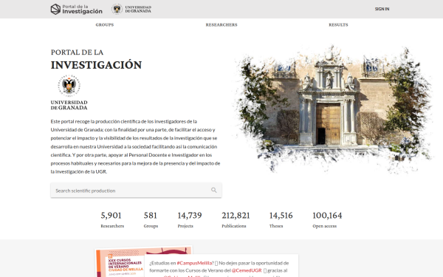Click the 14,516 Theses statistic
The width and height of the screenshot is (443, 277).
point(281,219)
